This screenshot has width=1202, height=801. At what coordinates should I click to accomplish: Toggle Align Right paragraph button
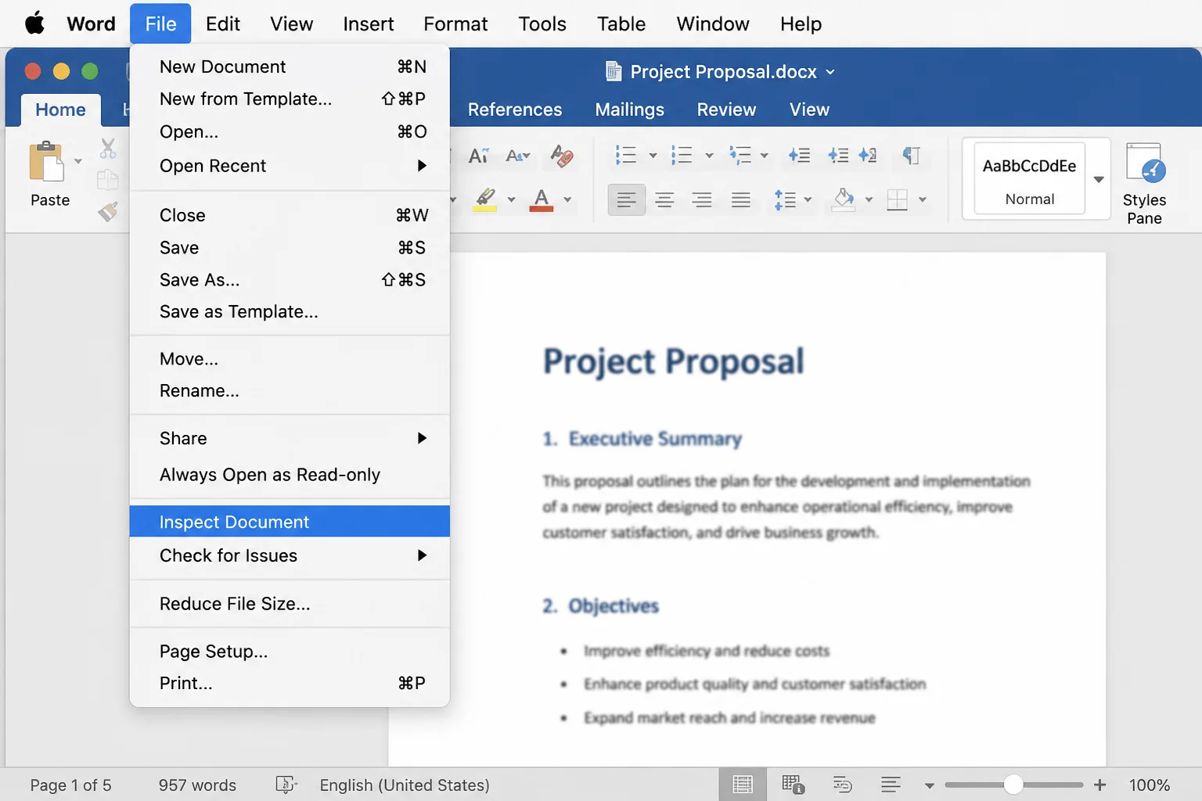(x=702, y=200)
